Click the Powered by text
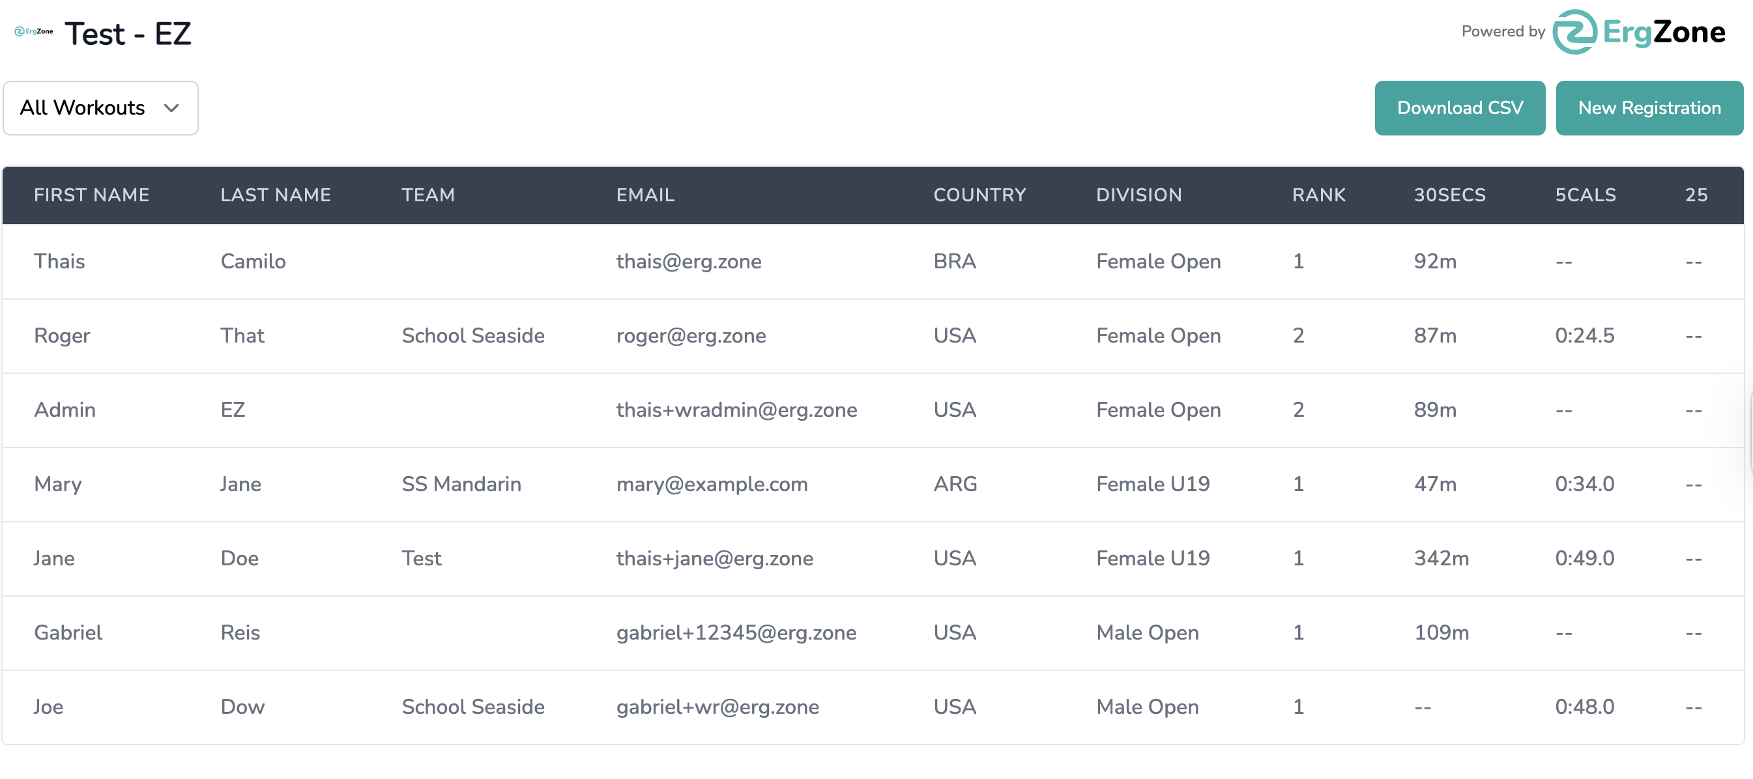Screen dimensions: 1753x779 [x=1503, y=31]
